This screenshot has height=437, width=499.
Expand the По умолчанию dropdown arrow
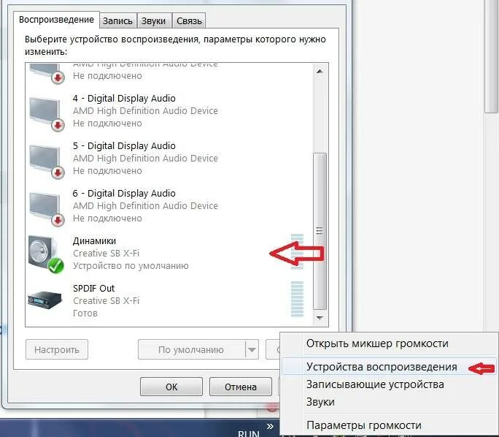coord(252,349)
